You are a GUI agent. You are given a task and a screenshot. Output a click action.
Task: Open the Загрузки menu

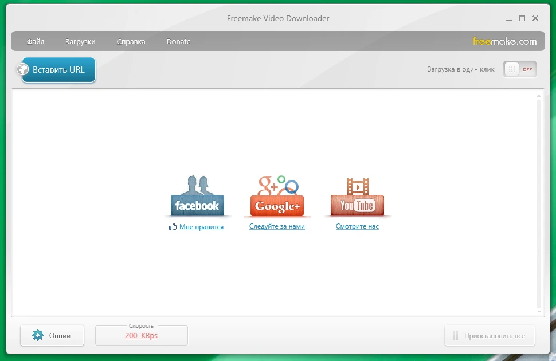80,41
